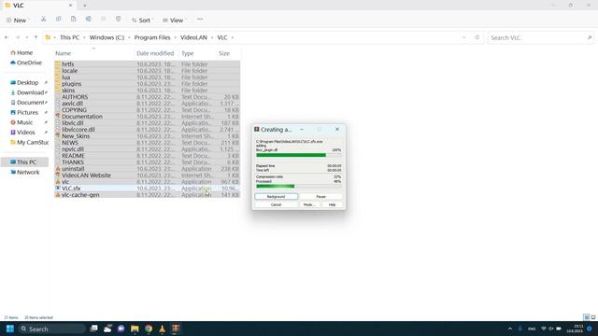598x336 pixels.
Task: Open Music in quick access
Action: 24,122
